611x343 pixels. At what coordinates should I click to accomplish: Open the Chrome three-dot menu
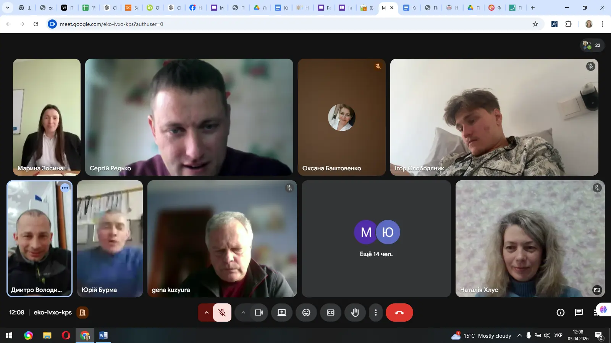coord(603,24)
